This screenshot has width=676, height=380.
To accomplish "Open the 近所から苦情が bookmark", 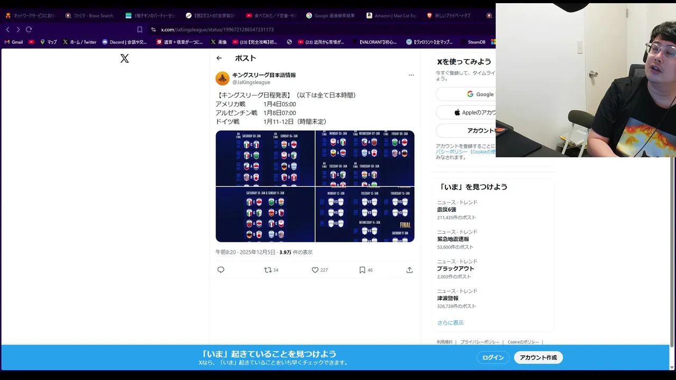I will tap(321, 42).
